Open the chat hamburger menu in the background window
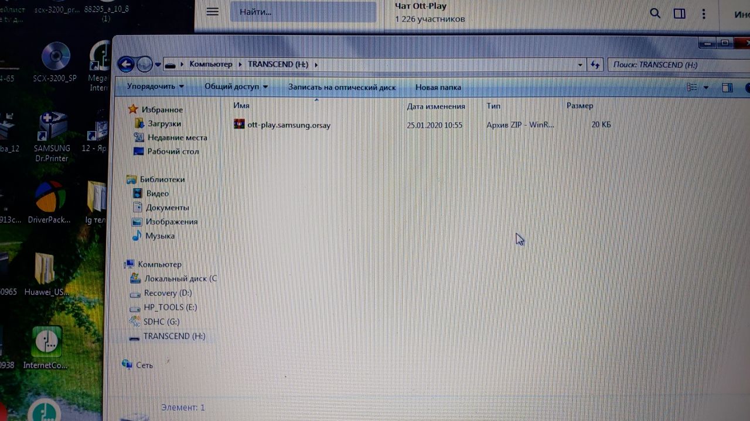The image size is (750, 421). 213,12
